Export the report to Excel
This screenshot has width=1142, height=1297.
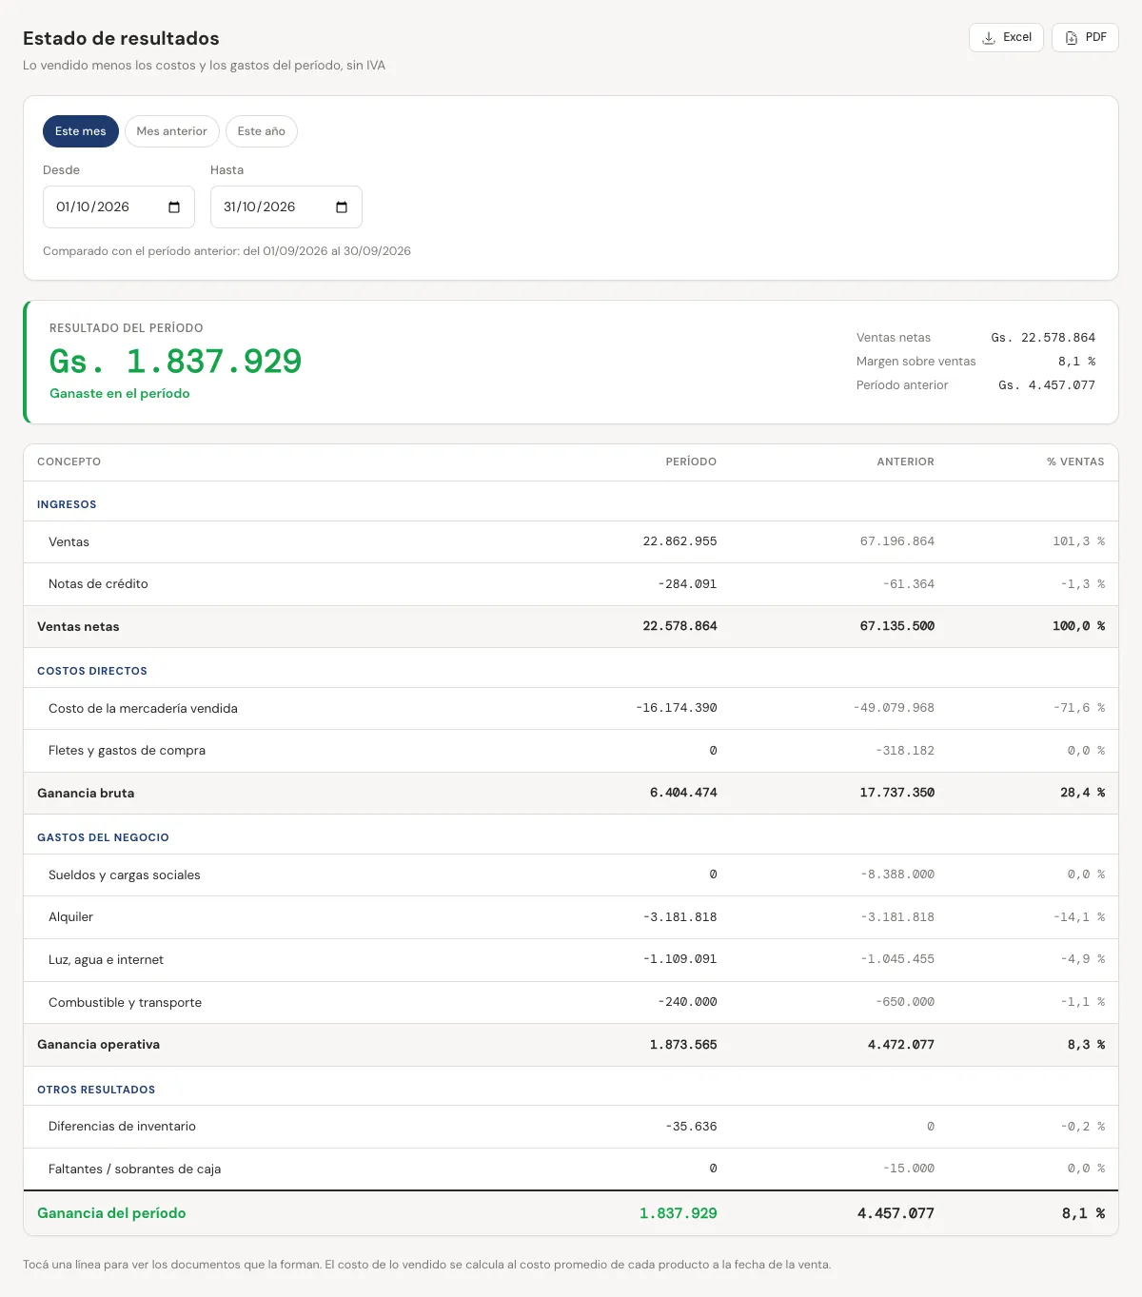tap(1006, 37)
